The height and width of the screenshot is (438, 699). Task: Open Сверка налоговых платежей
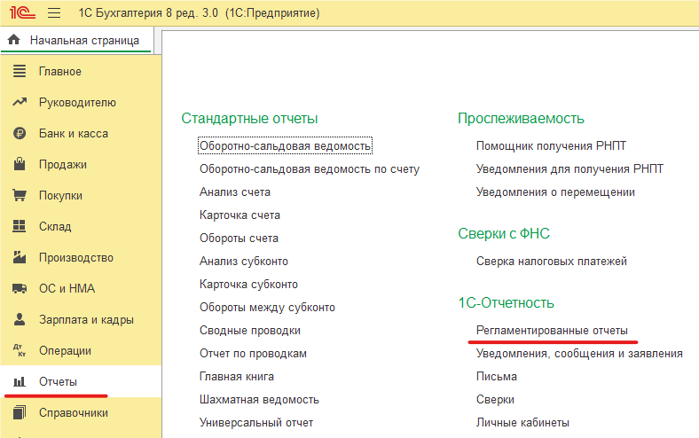(x=552, y=261)
